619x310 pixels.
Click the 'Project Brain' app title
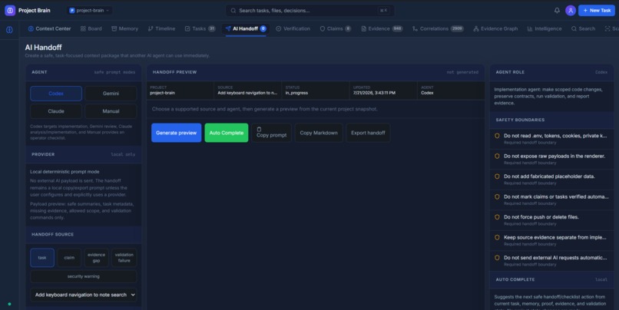click(35, 11)
